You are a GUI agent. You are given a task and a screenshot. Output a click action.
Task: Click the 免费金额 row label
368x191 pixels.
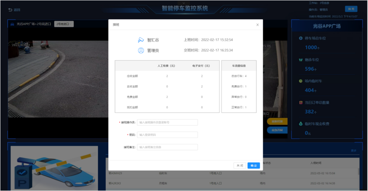point(132,97)
